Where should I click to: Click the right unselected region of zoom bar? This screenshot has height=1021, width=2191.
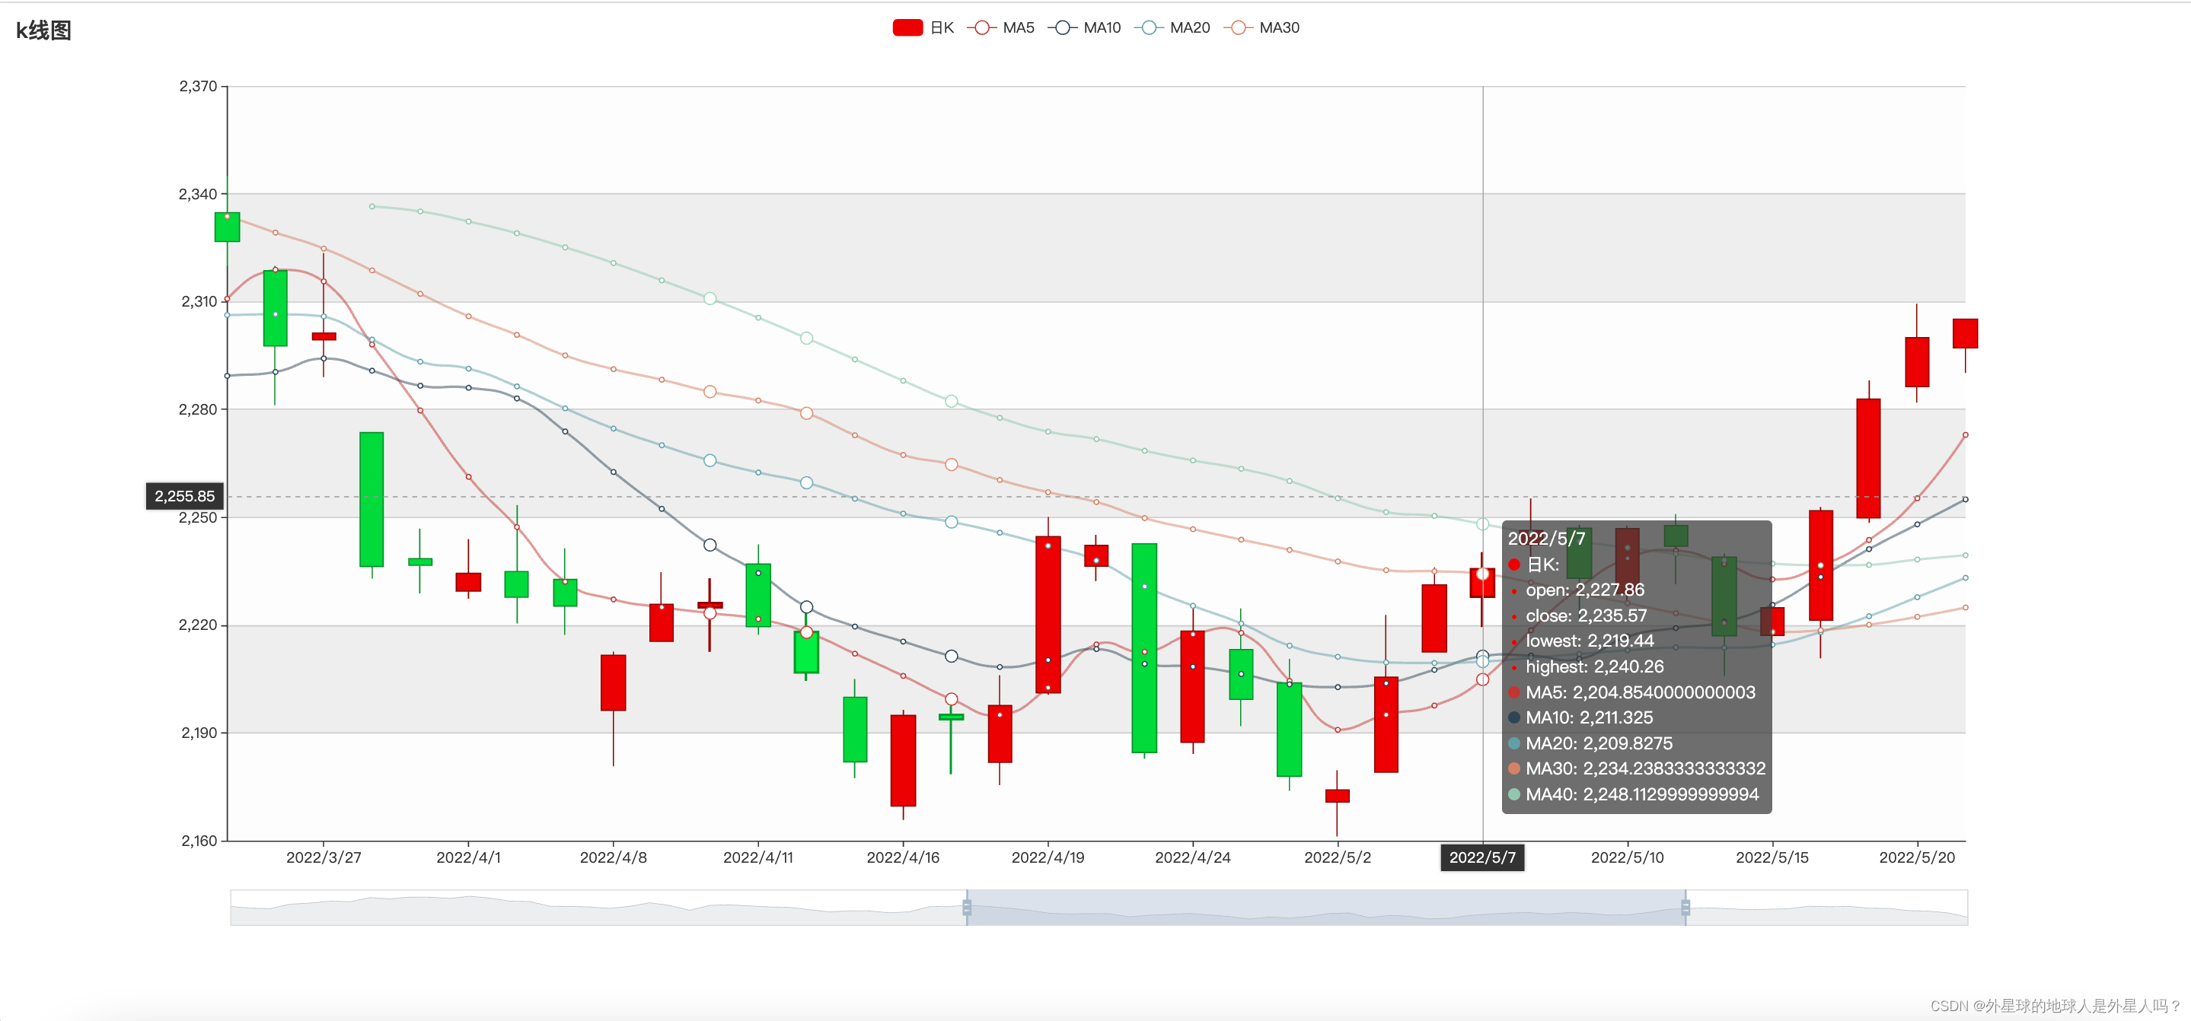click(1826, 908)
